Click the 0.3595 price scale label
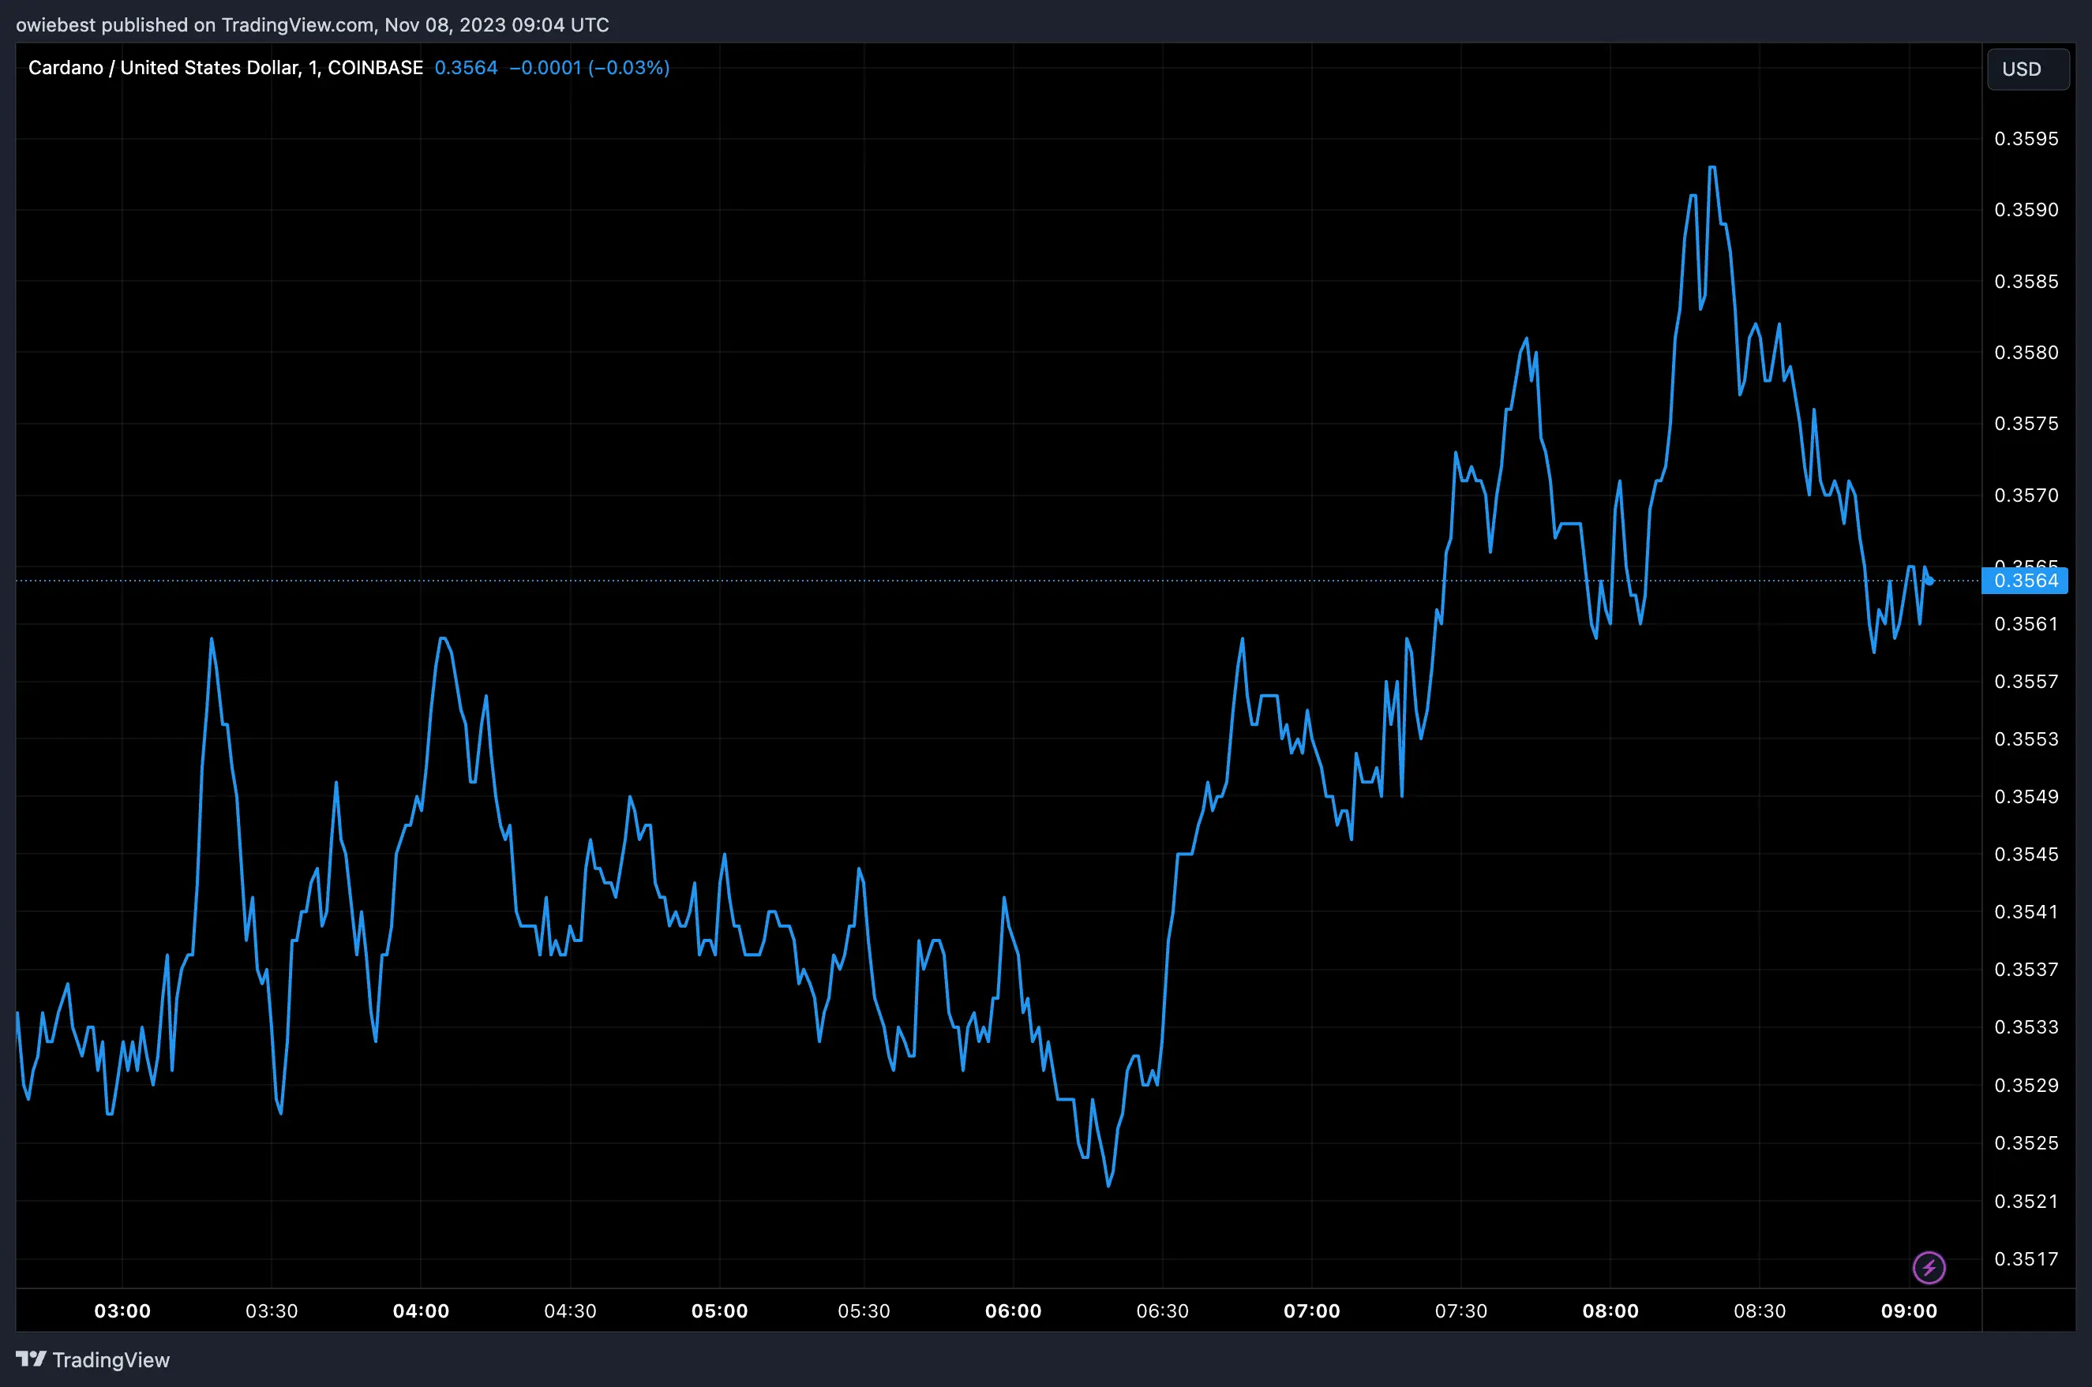The height and width of the screenshot is (1387, 2092). point(2026,139)
